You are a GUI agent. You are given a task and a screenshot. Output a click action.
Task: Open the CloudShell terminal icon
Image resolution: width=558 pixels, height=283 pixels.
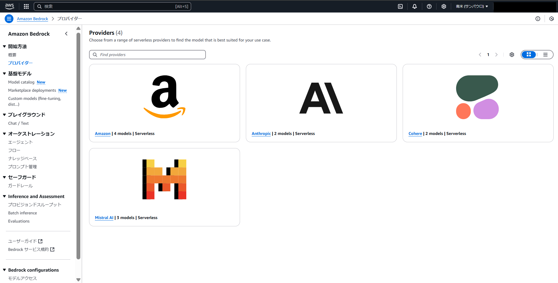[x=400, y=6]
